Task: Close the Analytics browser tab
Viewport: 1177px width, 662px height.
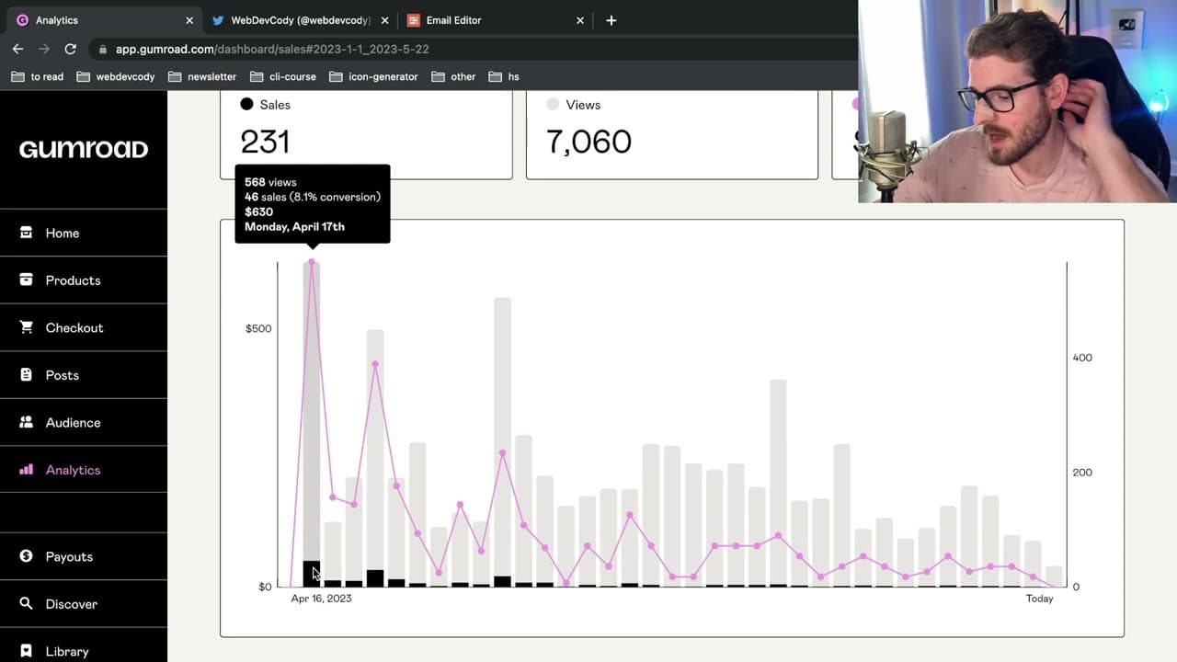Action: coord(189,20)
